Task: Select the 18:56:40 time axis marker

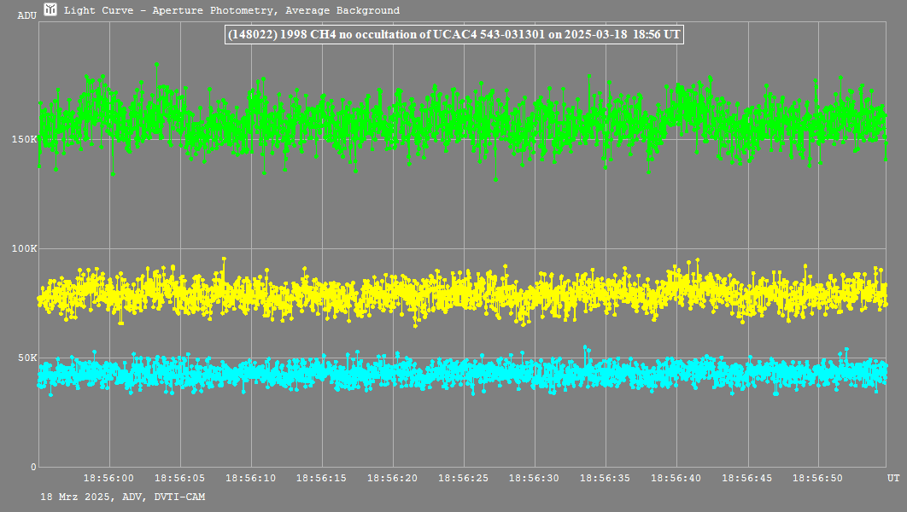Action: [x=676, y=480]
